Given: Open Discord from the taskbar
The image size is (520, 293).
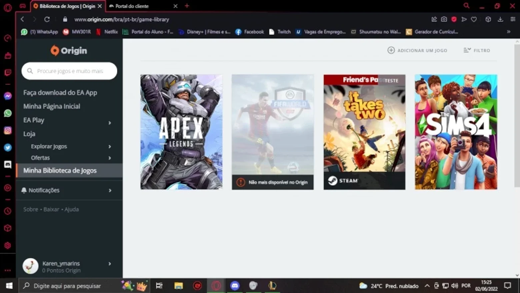Looking at the screenshot, I should (235, 286).
